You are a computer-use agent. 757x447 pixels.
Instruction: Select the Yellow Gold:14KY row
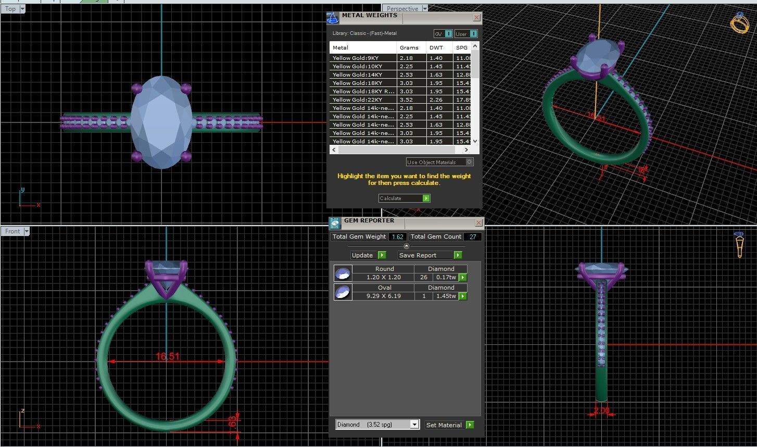pos(401,74)
